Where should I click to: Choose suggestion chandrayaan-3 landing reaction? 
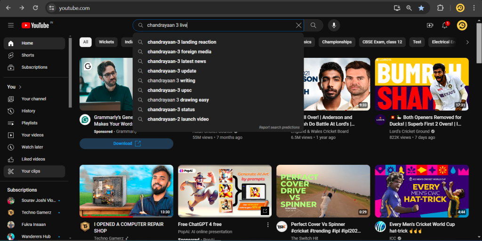click(218, 42)
